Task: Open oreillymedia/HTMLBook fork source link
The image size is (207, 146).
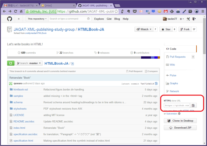Action: (x=36, y=33)
